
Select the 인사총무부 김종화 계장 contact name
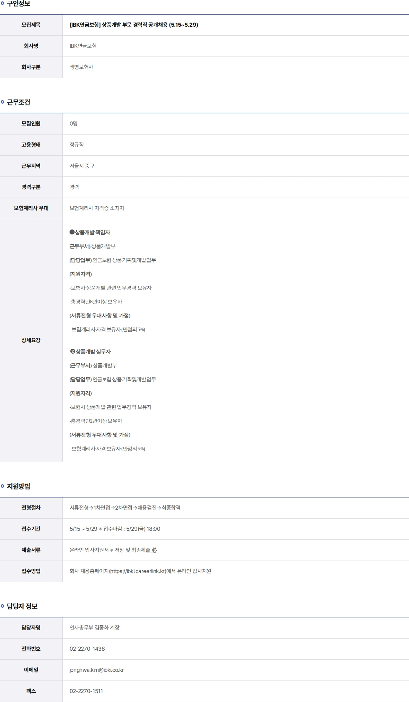95,628
